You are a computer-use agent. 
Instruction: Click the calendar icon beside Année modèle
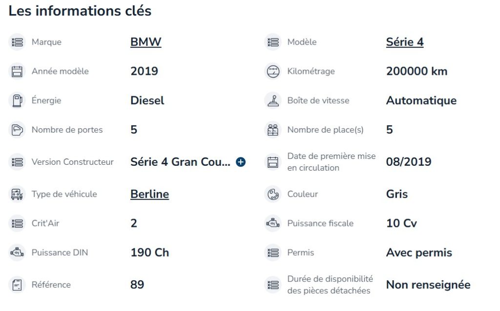(x=17, y=71)
